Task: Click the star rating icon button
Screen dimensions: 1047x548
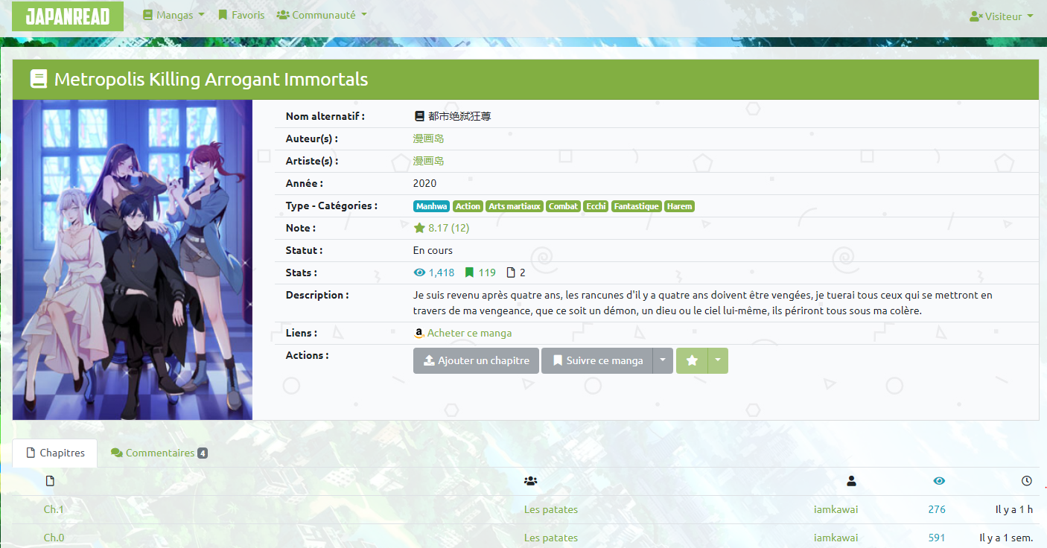Action: 692,360
